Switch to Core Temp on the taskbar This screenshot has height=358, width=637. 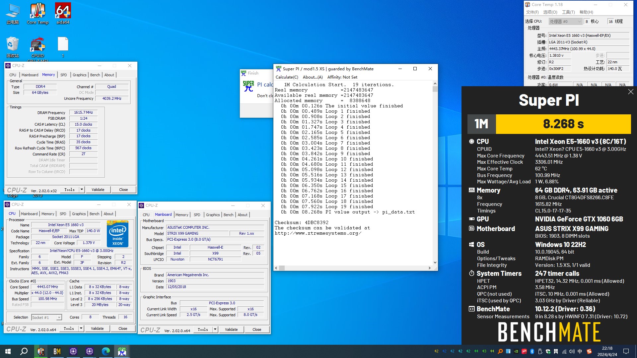41,351
